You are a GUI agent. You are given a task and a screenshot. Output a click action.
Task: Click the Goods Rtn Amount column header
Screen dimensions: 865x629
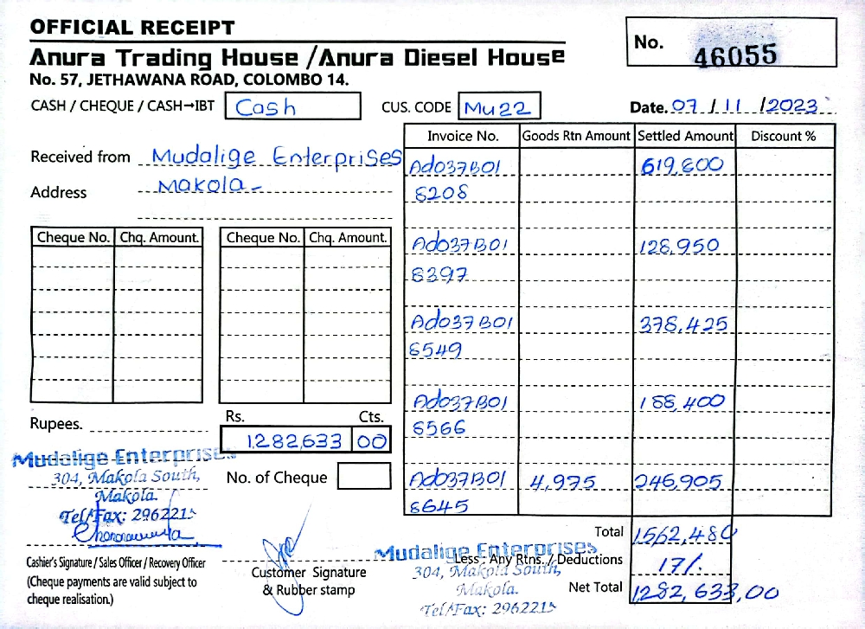point(576,136)
